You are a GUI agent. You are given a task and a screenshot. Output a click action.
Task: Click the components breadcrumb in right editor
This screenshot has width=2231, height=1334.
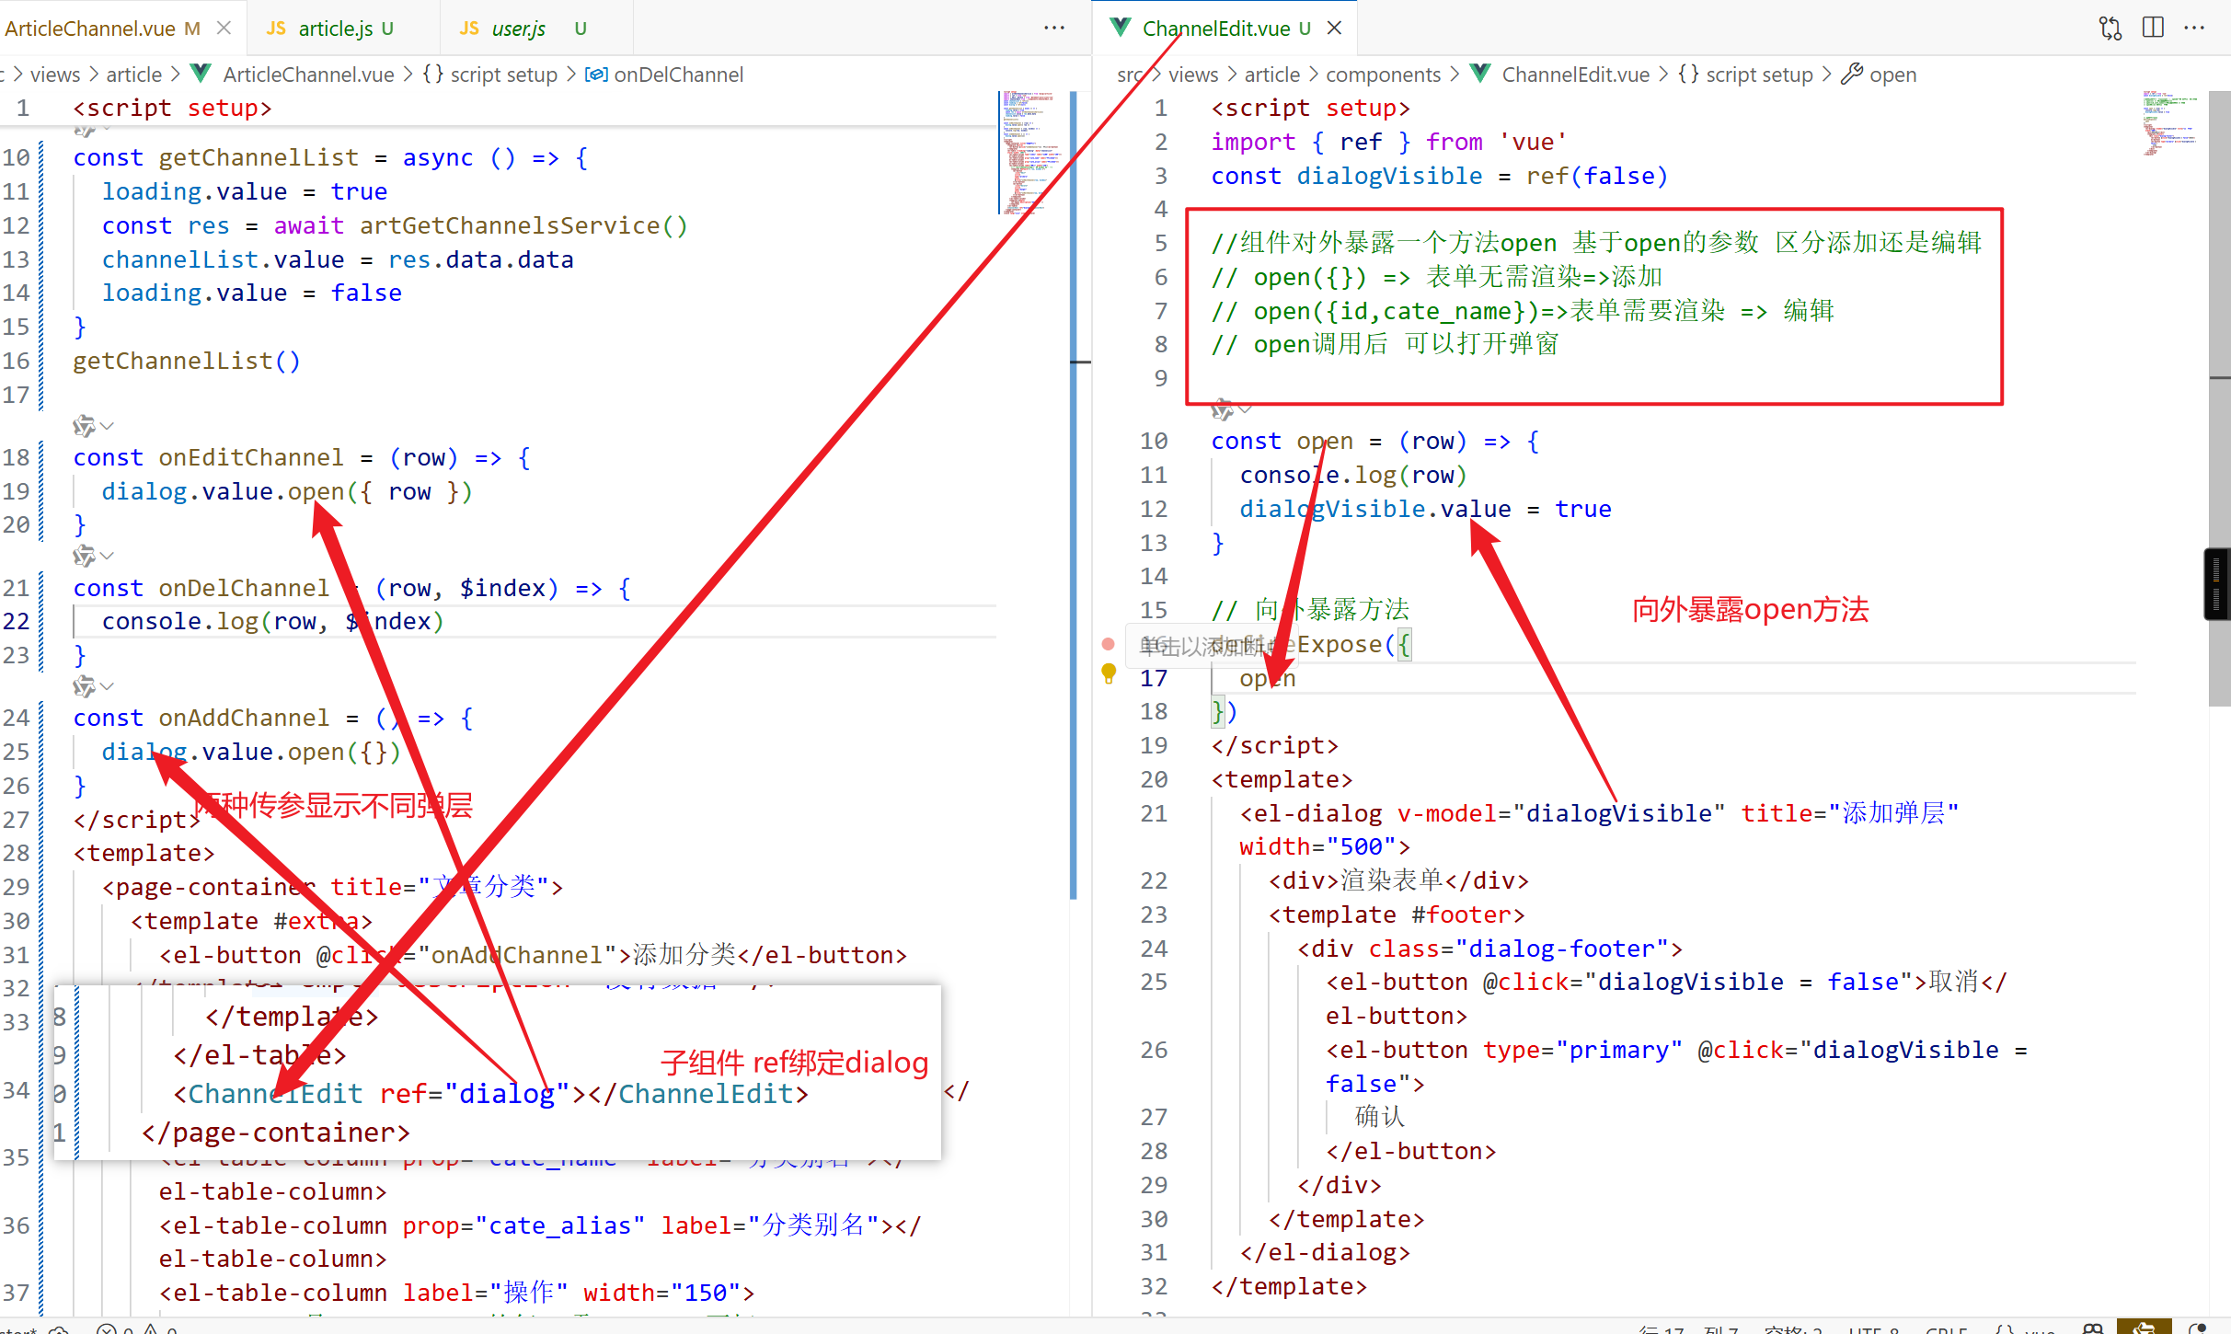tap(1382, 75)
